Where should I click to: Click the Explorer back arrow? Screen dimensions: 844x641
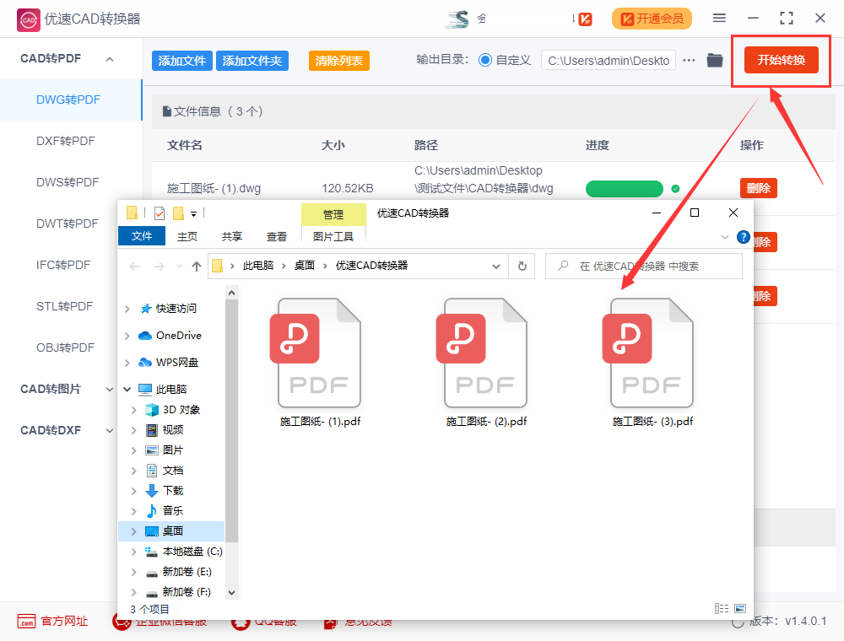[134, 267]
